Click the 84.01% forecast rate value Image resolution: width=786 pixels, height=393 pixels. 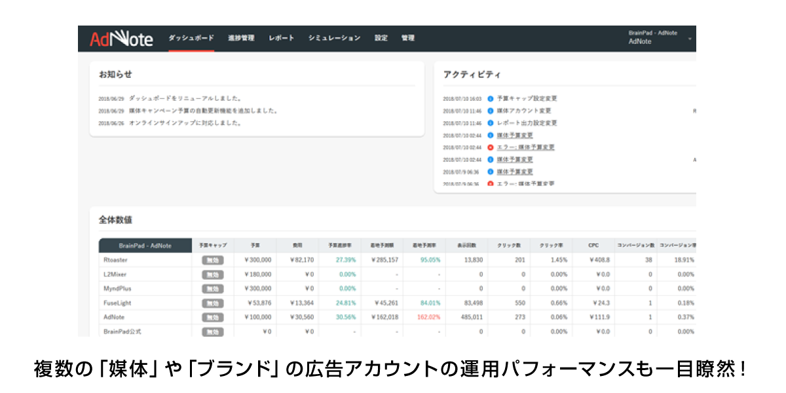(x=430, y=303)
